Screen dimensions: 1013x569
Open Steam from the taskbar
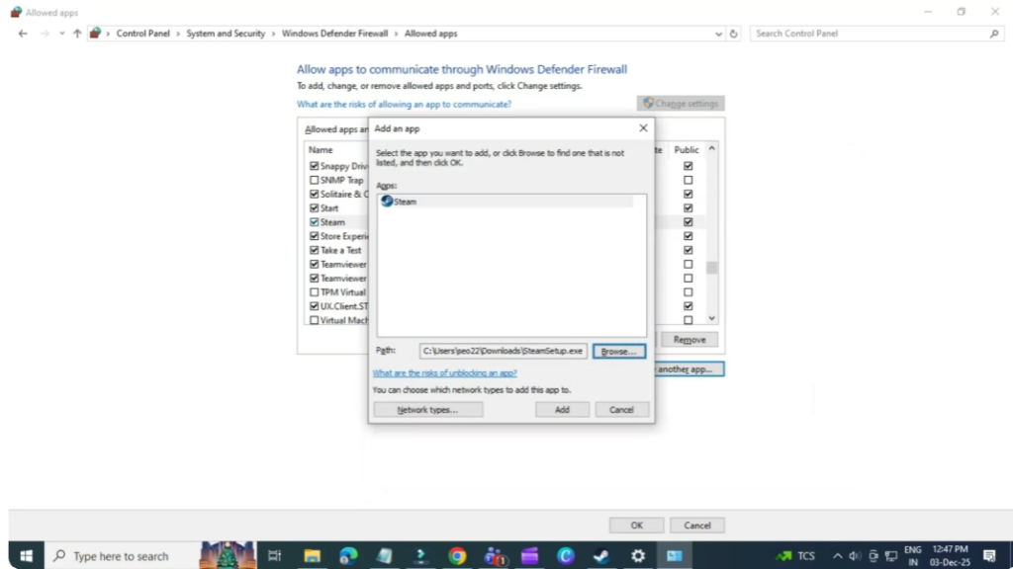tap(600, 555)
